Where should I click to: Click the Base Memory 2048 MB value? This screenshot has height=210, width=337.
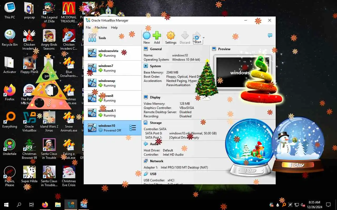tap(172, 72)
